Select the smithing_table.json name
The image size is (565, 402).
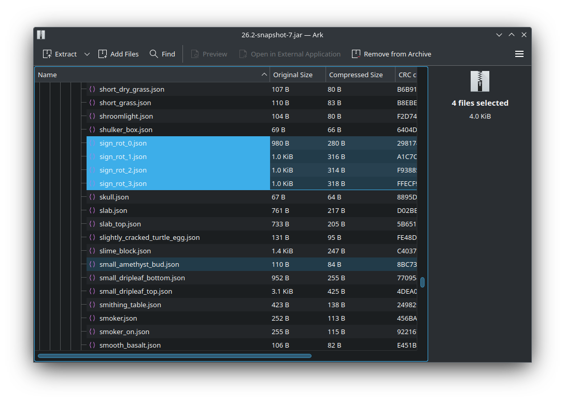point(130,305)
